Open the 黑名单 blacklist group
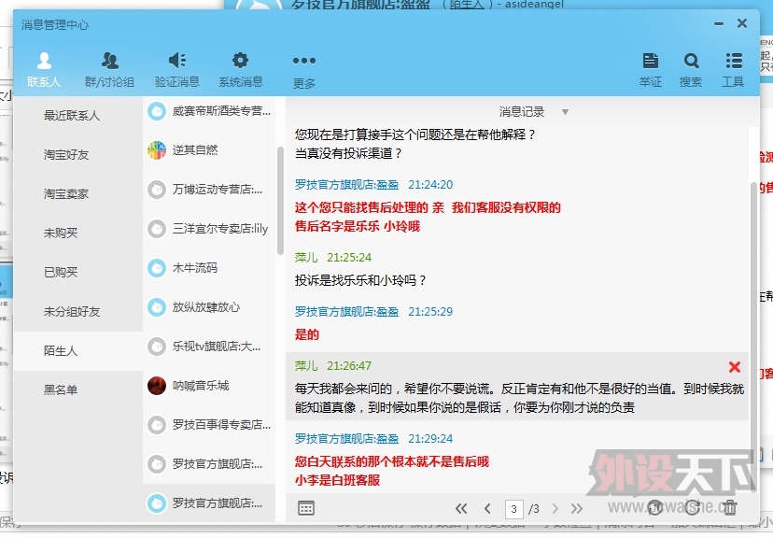The width and height of the screenshot is (773, 538). 77,390
